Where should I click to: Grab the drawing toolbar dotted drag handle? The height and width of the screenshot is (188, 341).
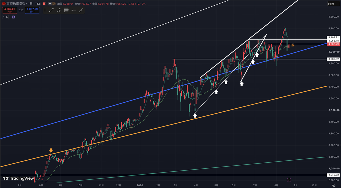click(x=45, y=10)
